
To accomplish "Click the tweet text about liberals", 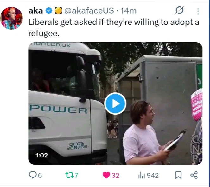I will pos(114,28).
